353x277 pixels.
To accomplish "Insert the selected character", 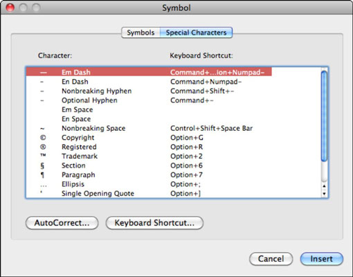I will (x=322, y=259).
